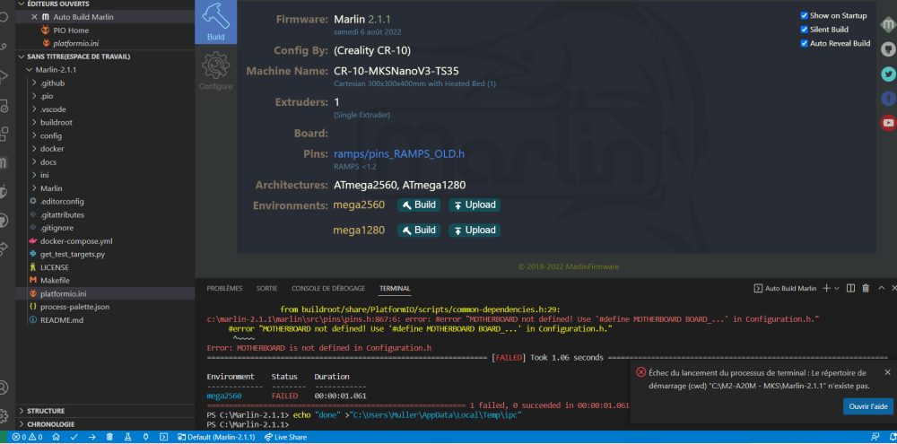The width and height of the screenshot is (897, 444).
Task: Open the Facebook icon
Action: [x=888, y=99]
